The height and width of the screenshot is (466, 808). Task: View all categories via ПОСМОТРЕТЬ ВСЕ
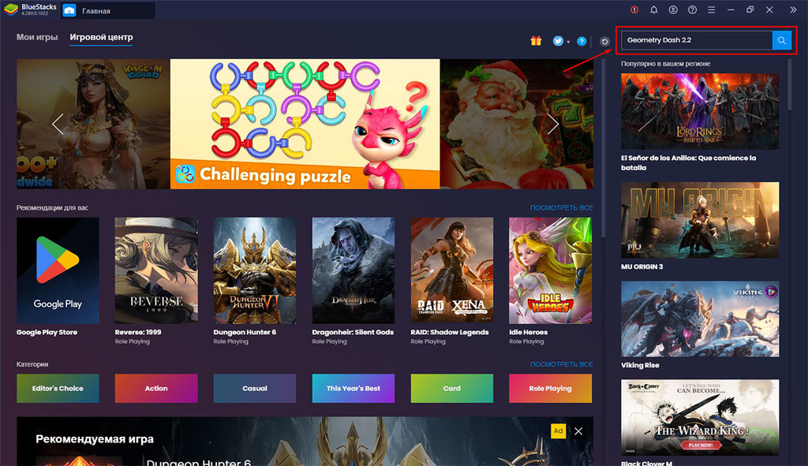click(x=561, y=364)
